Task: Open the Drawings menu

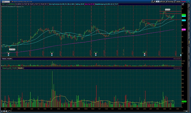Action: (170, 1)
